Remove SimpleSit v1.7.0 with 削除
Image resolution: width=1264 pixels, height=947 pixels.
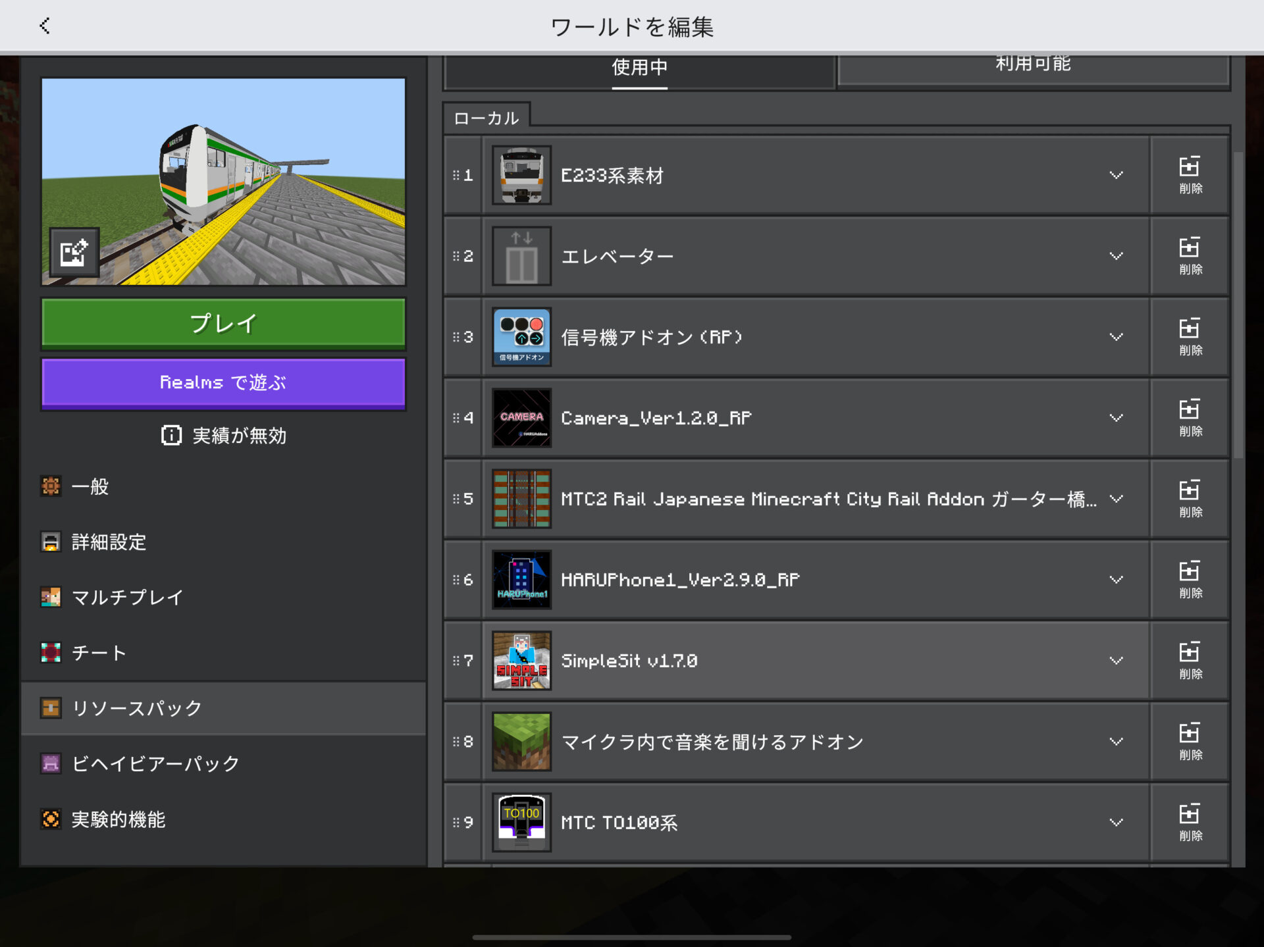point(1190,661)
